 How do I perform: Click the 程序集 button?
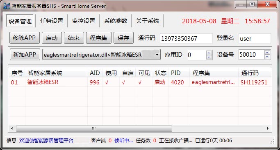point(98,38)
